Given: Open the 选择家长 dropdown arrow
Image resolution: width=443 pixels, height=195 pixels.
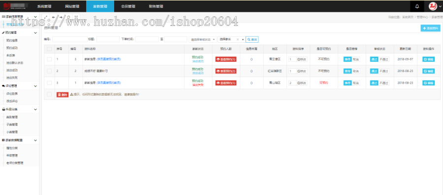Looking at the screenshot, I should tap(243, 39).
